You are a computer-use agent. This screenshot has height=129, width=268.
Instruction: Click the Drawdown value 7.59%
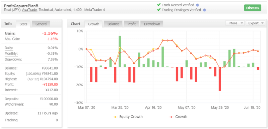tap(53, 59)
